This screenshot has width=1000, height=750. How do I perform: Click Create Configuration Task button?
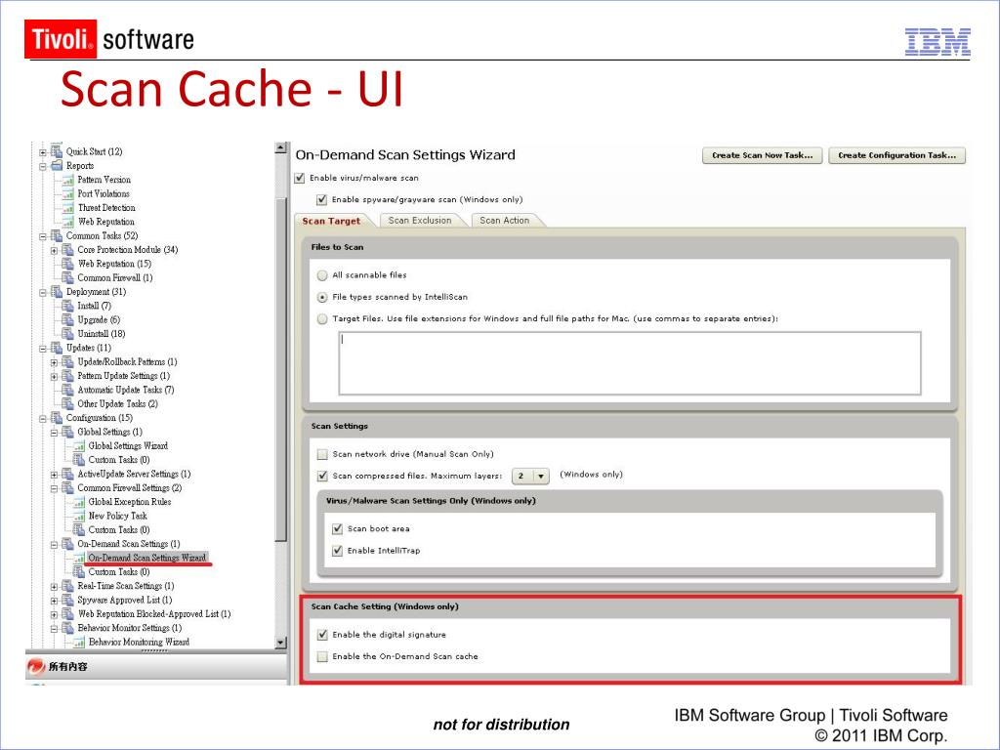point(896,155)
